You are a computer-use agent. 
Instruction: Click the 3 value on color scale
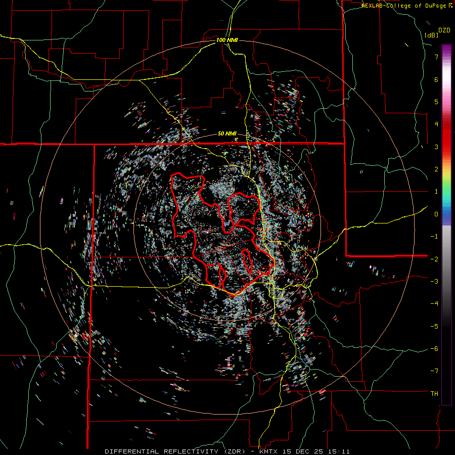(436, 147)
